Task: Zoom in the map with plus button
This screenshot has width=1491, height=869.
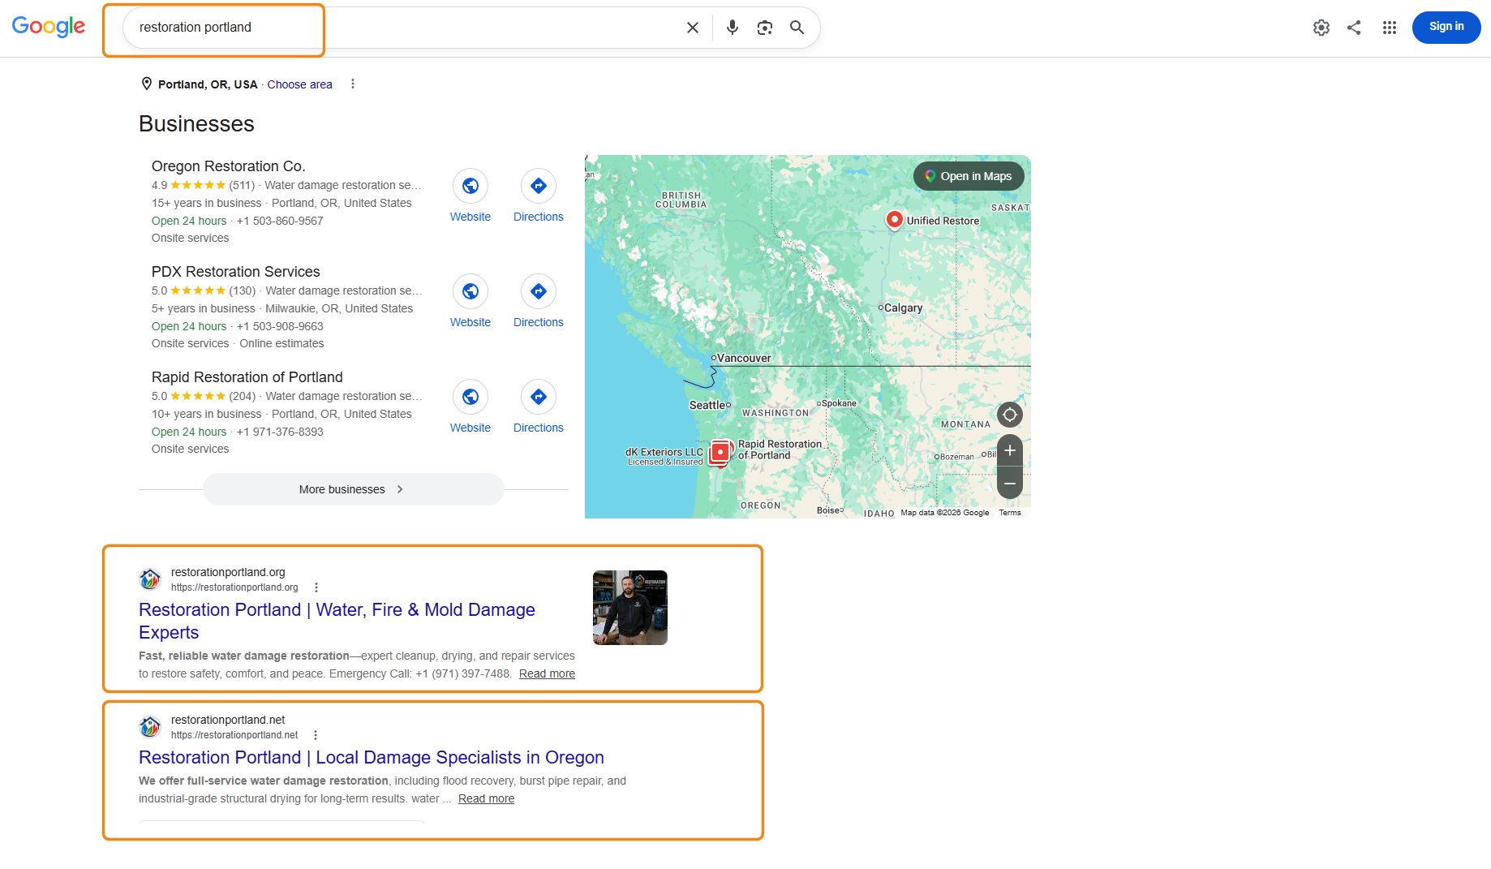Action: [1010, 450]
